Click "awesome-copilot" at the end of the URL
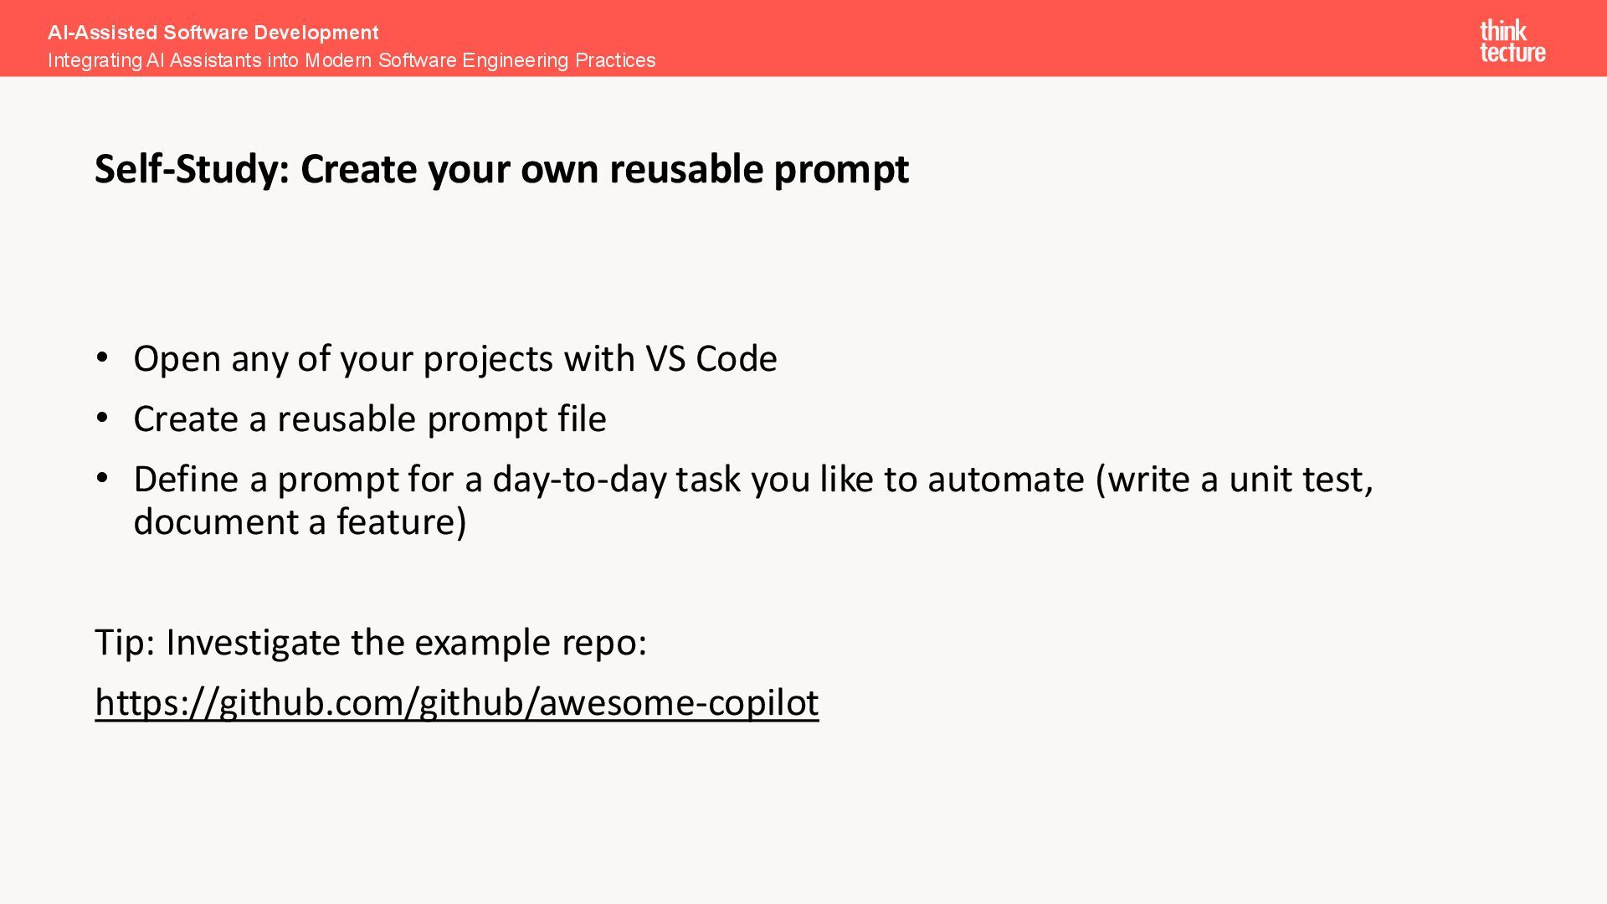 click(679, 702)
